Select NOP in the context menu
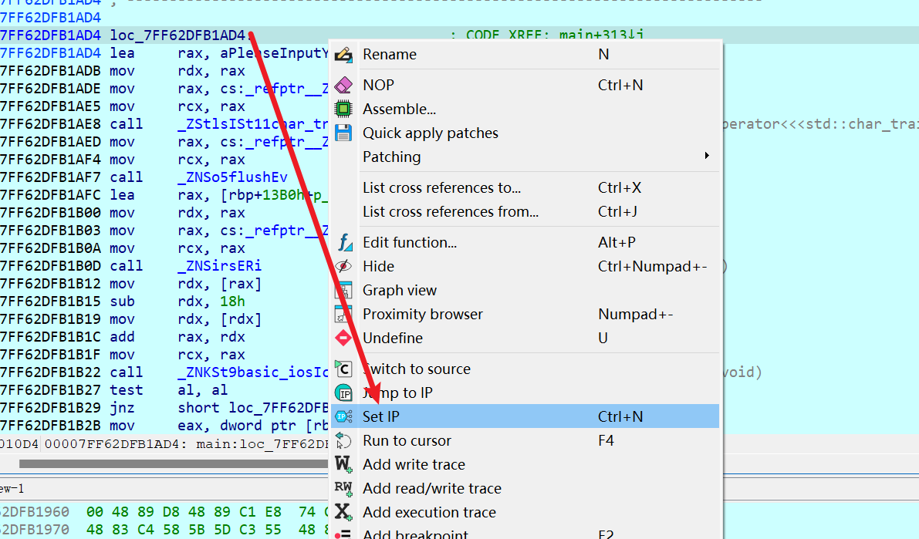The image size is (919, 539). pos(525,85)
